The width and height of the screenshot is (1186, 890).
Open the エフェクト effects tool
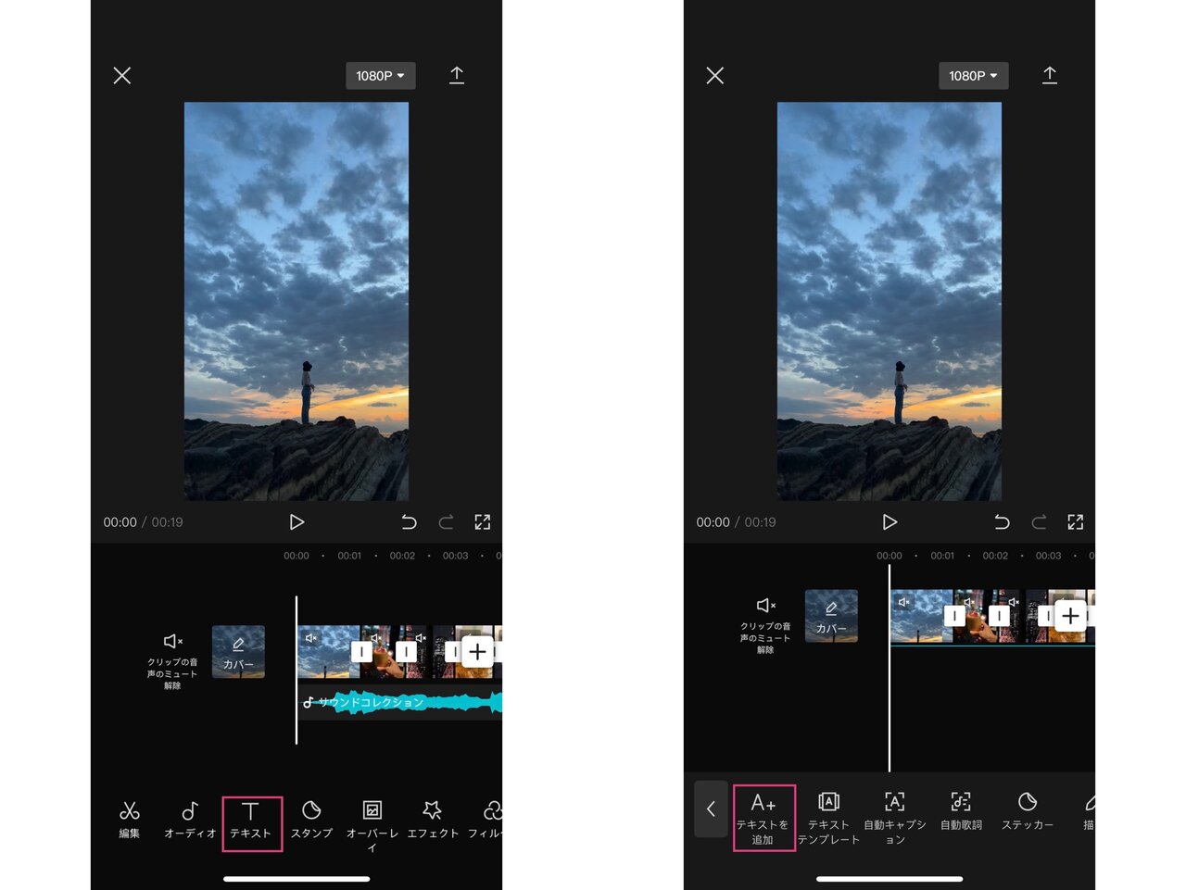click(x=433, y=821)
